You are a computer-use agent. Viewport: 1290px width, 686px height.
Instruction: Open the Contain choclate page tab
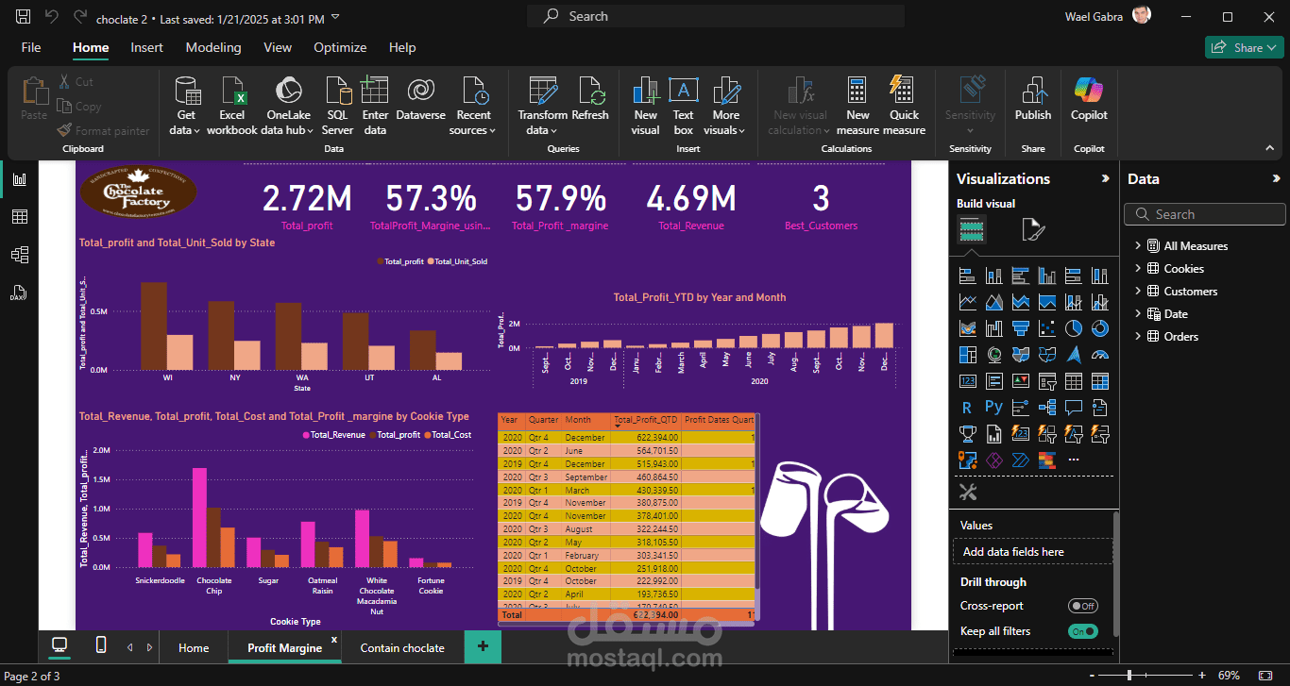click(x=402, y=647)
